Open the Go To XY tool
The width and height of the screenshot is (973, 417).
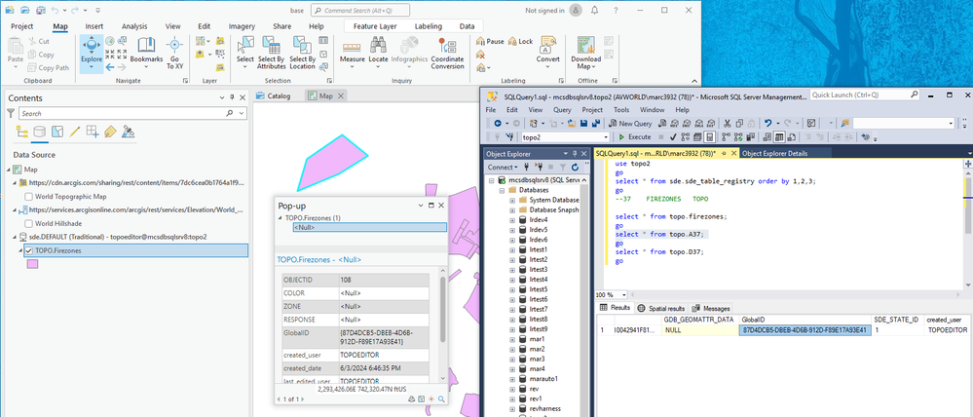point(174,53)
